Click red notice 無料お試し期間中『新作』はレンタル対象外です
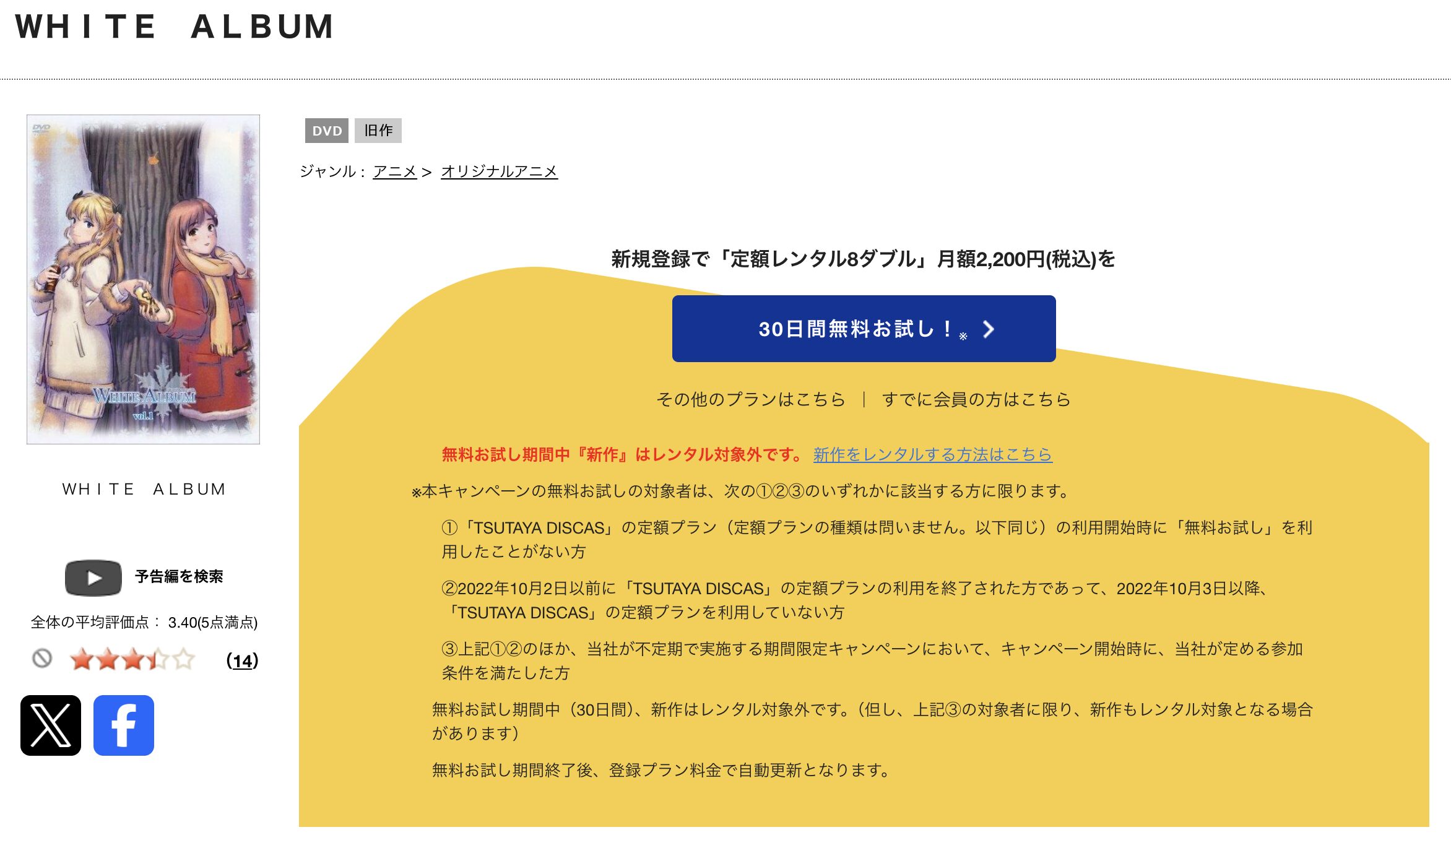The image size is (1451, 848). (x=623, y=455)
